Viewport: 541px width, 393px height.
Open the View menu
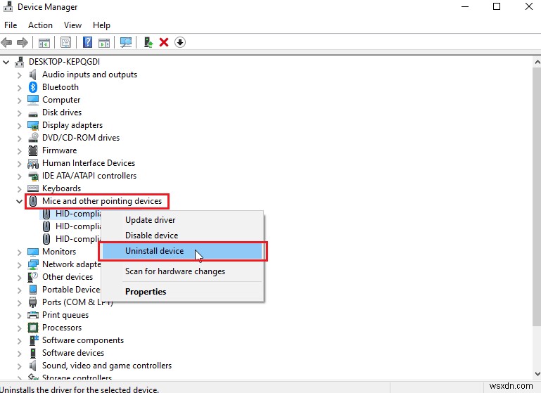pyautogui.click(x=72, y=25)
